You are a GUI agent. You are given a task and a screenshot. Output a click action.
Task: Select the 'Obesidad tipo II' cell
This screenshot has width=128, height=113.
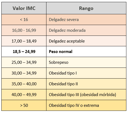(86, 84)
